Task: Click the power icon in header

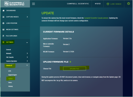Action: click(x=128, y=4)
